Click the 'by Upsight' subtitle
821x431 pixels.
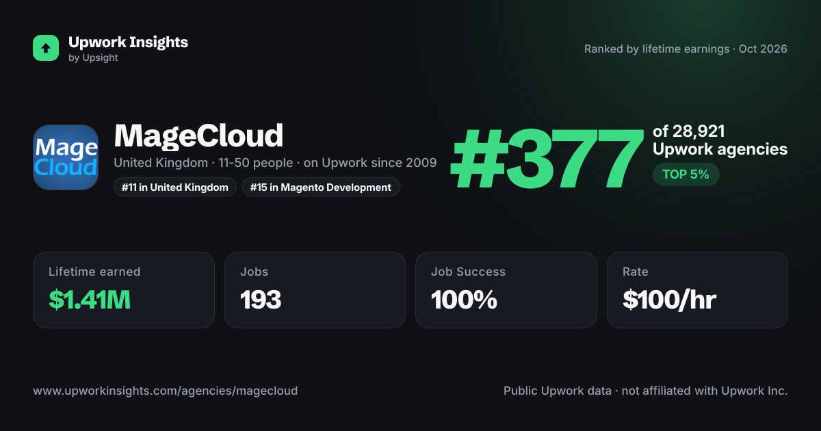pos(93,58)
